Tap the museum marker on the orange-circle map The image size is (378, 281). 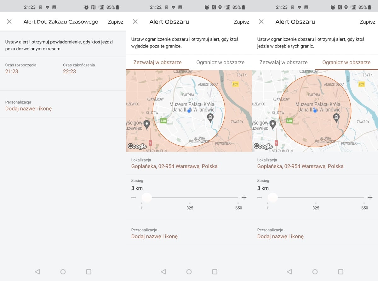click(336, 118)
